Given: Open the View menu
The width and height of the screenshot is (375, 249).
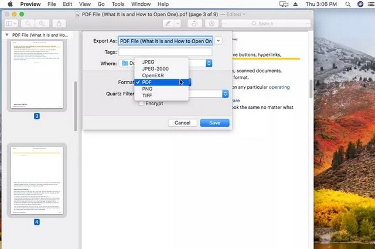Looking at the screenshot, I should 85,4.
